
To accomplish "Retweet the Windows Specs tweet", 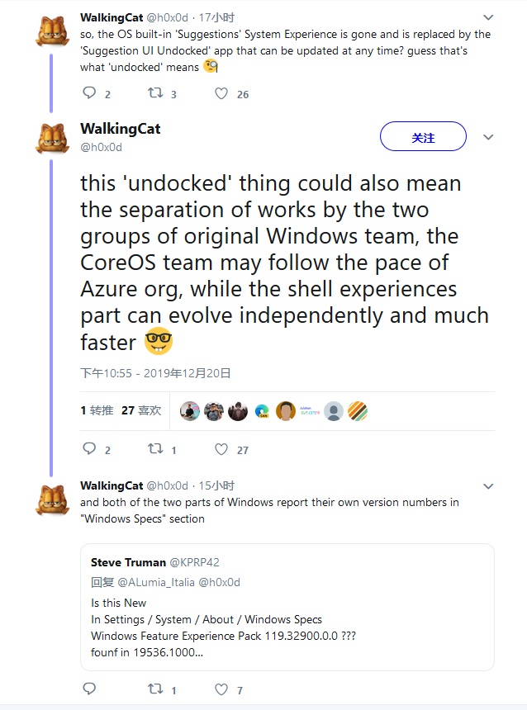I will tap(154, 689).
